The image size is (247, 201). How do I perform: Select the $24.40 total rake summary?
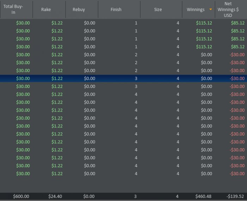[x=55, y=196]
